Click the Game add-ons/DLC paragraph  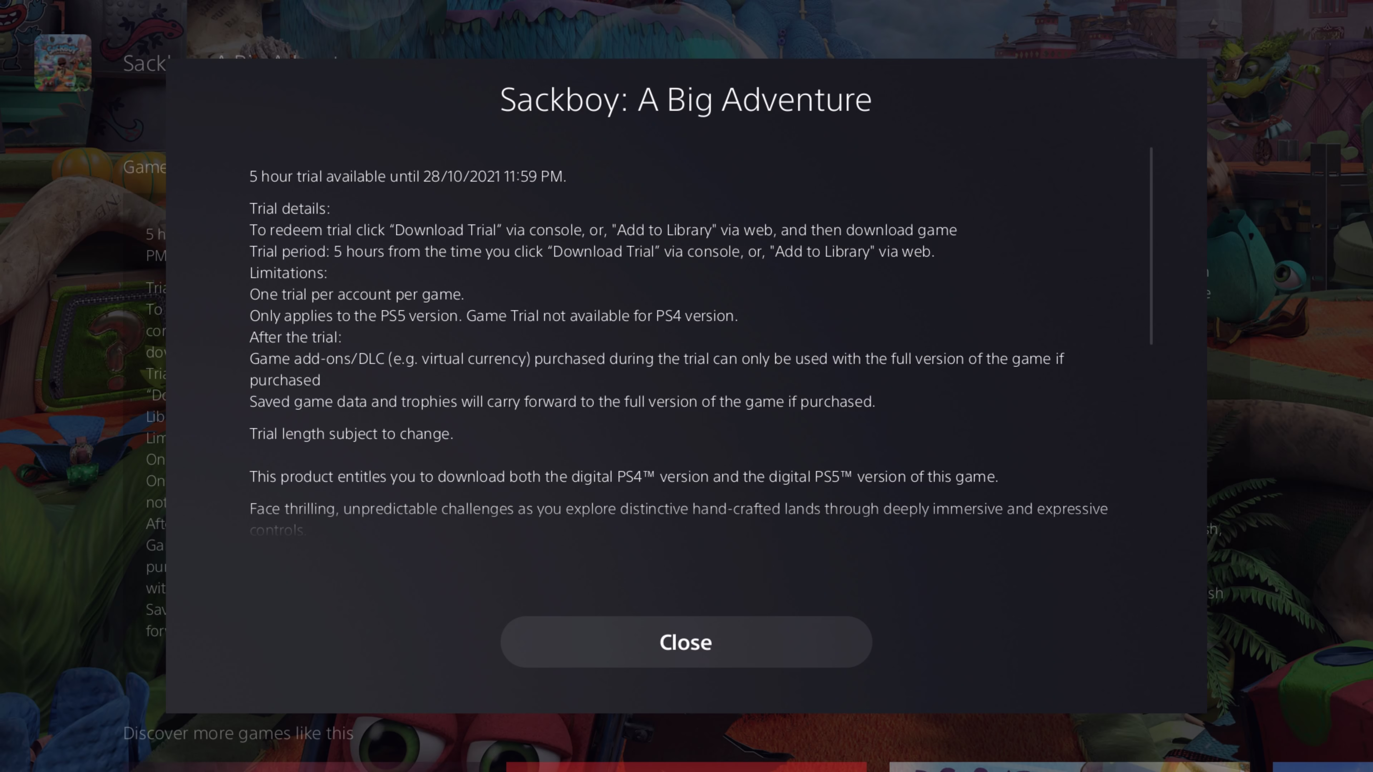657,369
